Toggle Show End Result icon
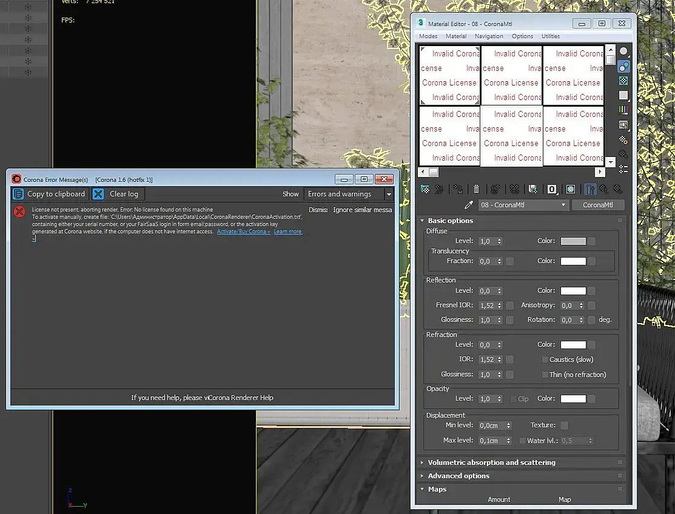 (590, 189)
